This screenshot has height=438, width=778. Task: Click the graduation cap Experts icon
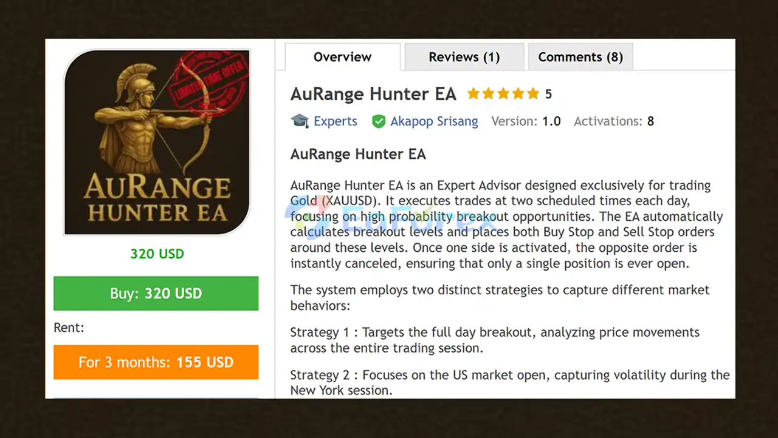point(300,121)
